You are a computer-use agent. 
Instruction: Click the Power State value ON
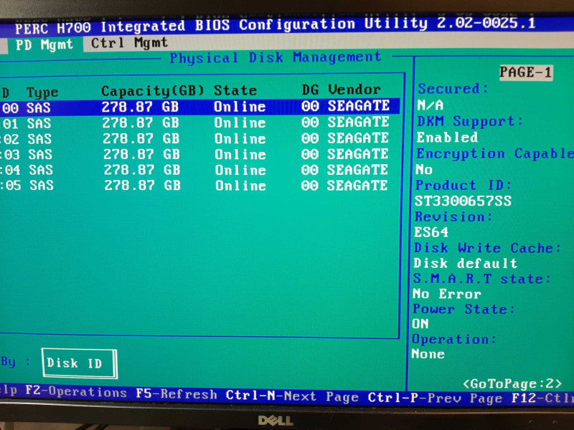pyautogui.click(x=420, y=324)
